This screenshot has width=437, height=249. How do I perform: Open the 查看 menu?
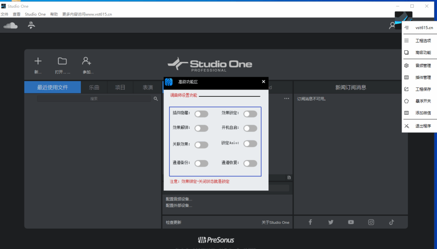[x=16, y=14]
